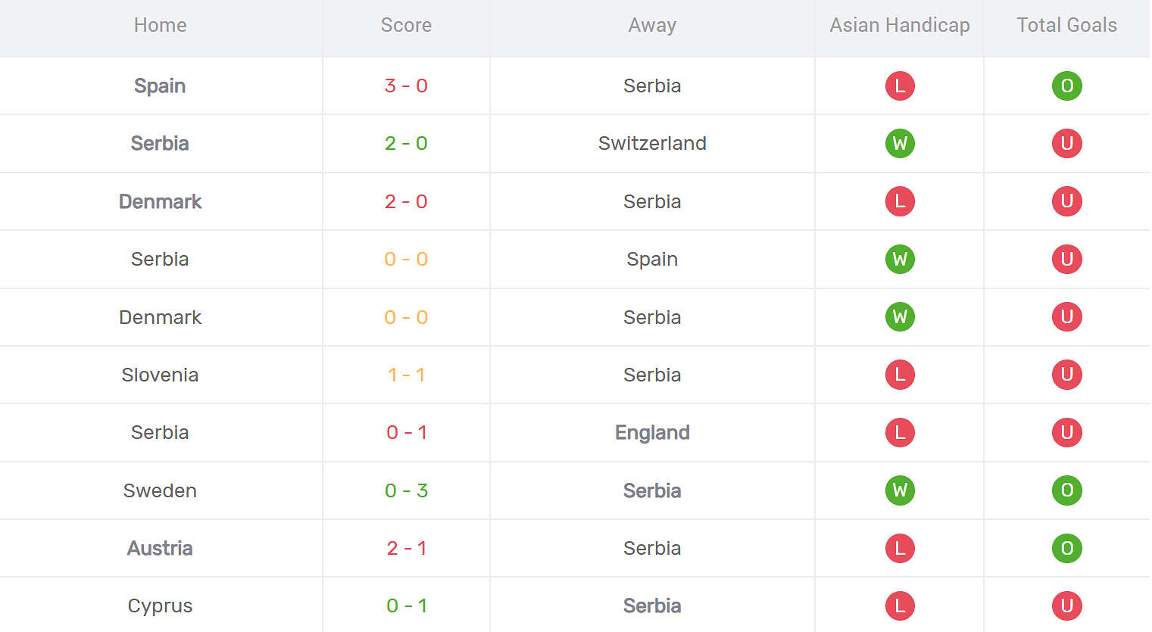
Task: Click red U badge in Slovenia vs Serbia row
Action: coord(1066,375)
